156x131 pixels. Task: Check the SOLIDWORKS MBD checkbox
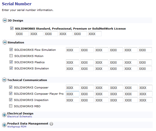coord(11,106)
